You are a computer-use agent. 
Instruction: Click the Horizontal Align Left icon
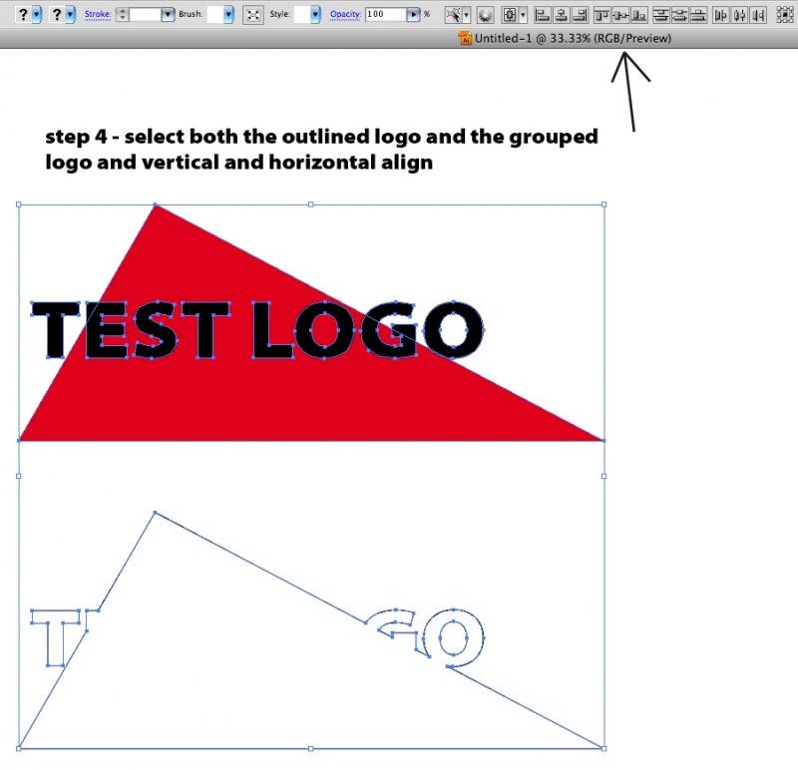click(542, 15)
